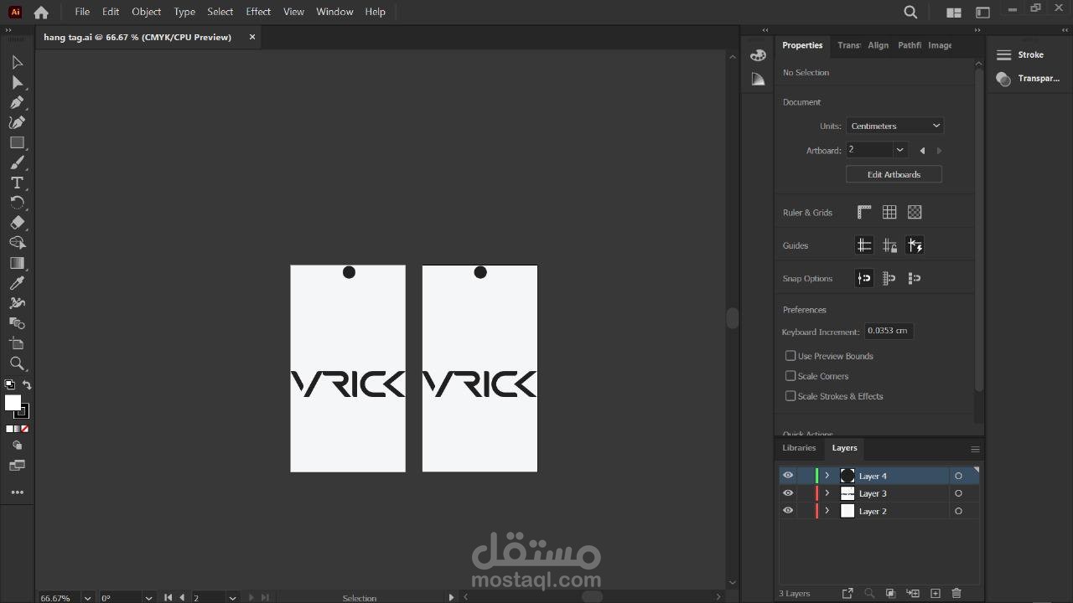Screen dimensions: 1073x603
Task: Open the File menu
Action: 82,12
